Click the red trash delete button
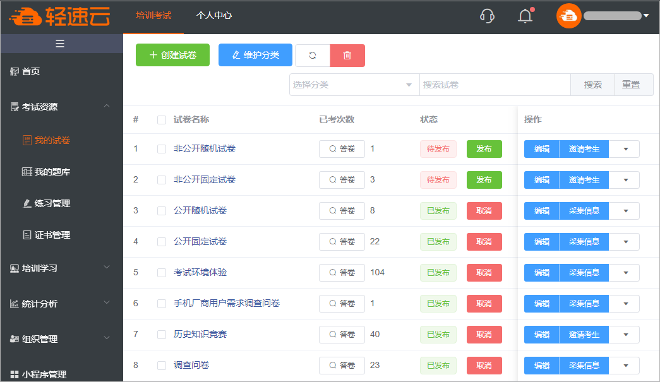660x382 pixels. pyautogui.click(x=347, y=55)
